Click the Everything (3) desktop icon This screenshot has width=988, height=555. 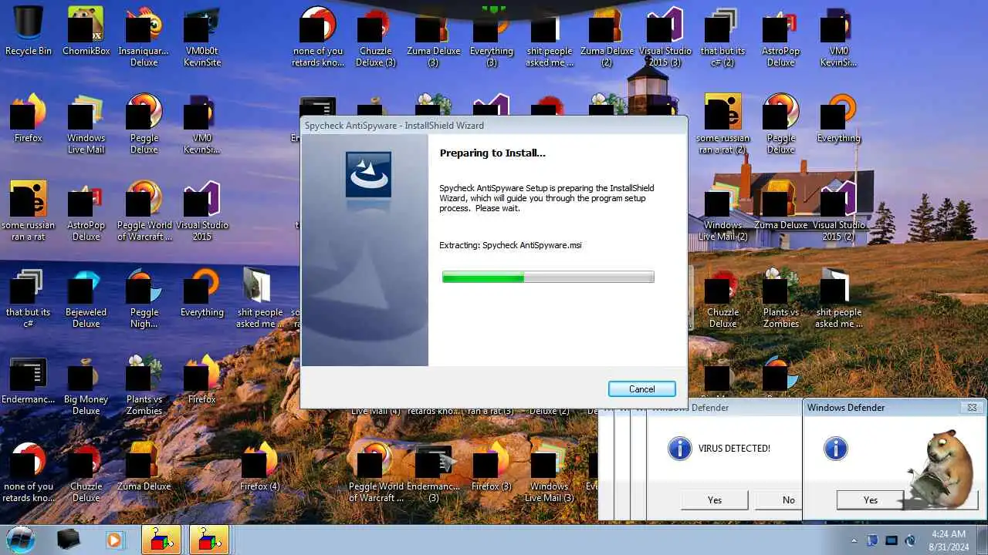tap(491, 36)
